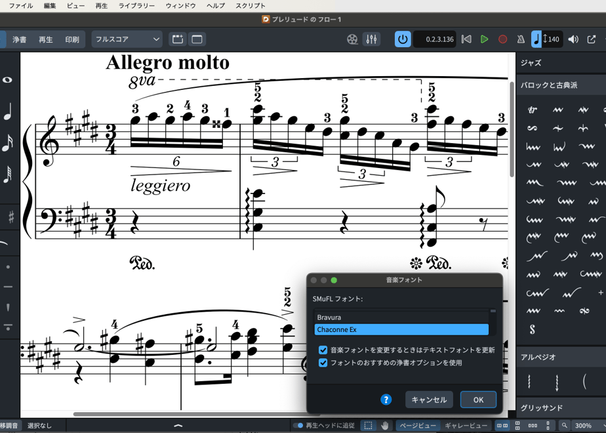Screen dimensions: 606x433
Task: Open the スクリプト menu
Action: [251, 6]
